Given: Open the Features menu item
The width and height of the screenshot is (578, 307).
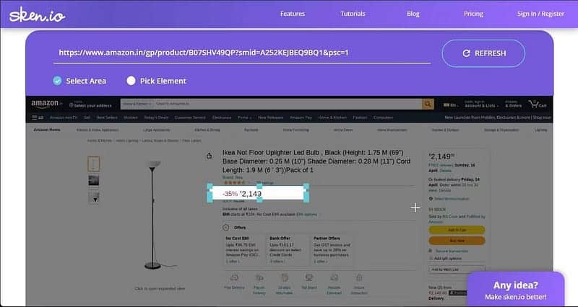Looking at the screenshot, I should tap(293, 14).
